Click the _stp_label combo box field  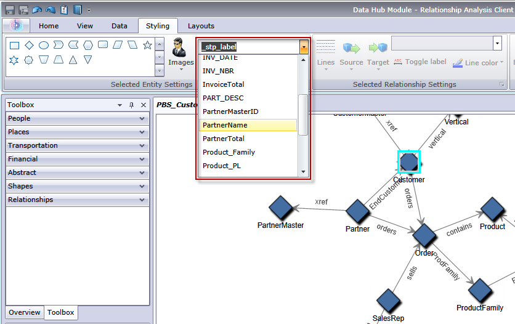point(249,47)
